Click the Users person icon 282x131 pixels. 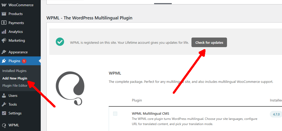tap(4, 96)
